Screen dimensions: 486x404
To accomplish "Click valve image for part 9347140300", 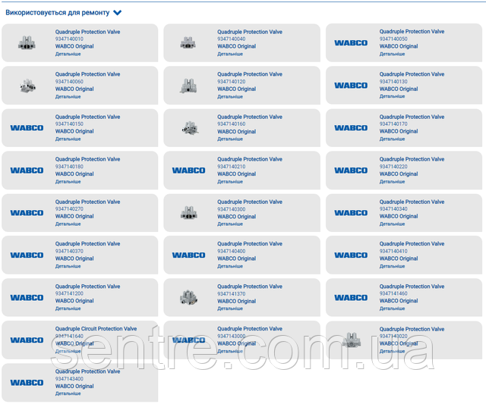I will click(188, 213).
